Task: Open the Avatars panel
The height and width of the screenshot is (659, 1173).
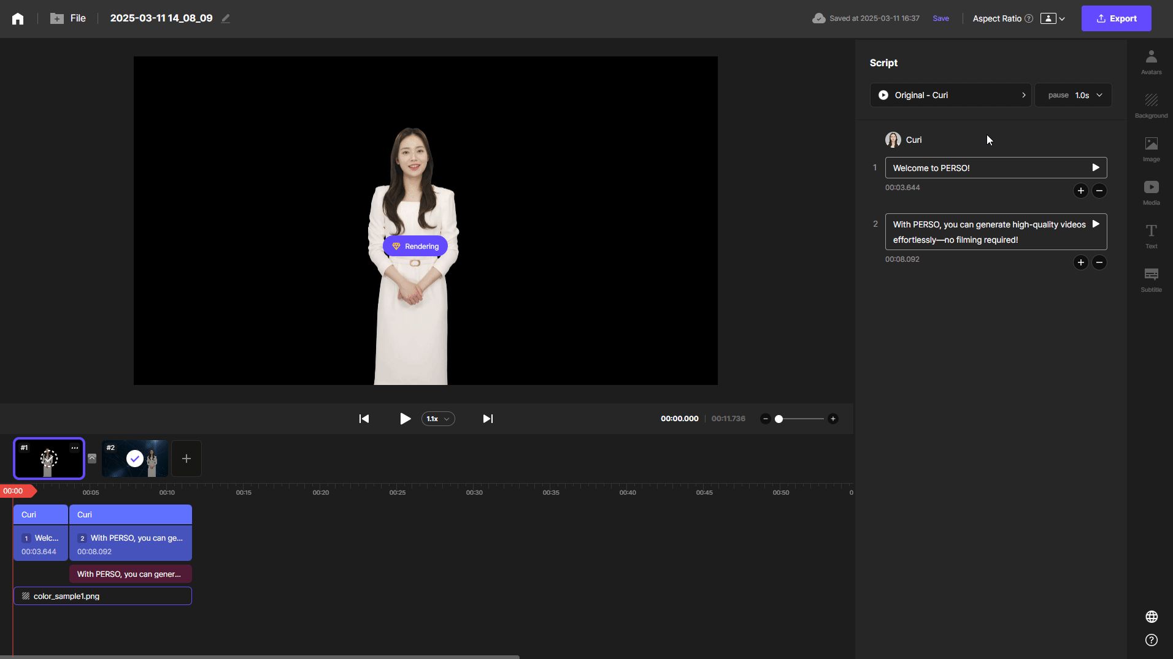Action: [x=1151, y=63]
